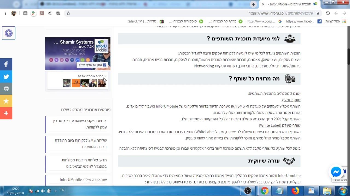Image resolution: width=350 pixels, height=196 pixels.
Task: Click the Chrome profile avatar
Action: (14, 13)
